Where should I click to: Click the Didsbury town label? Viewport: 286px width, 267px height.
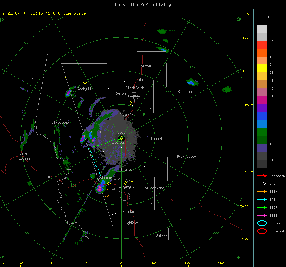tap(120, 142)
